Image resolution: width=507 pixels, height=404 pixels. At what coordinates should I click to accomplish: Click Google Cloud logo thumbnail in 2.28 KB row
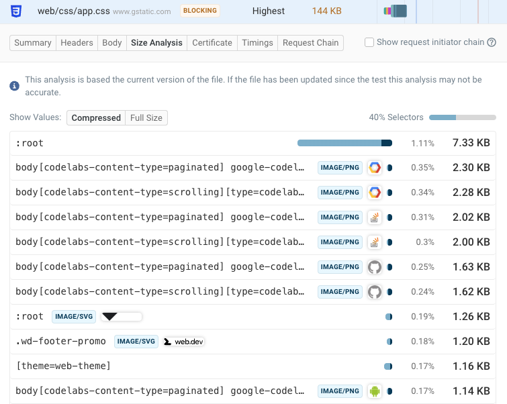tap(375, 193)
